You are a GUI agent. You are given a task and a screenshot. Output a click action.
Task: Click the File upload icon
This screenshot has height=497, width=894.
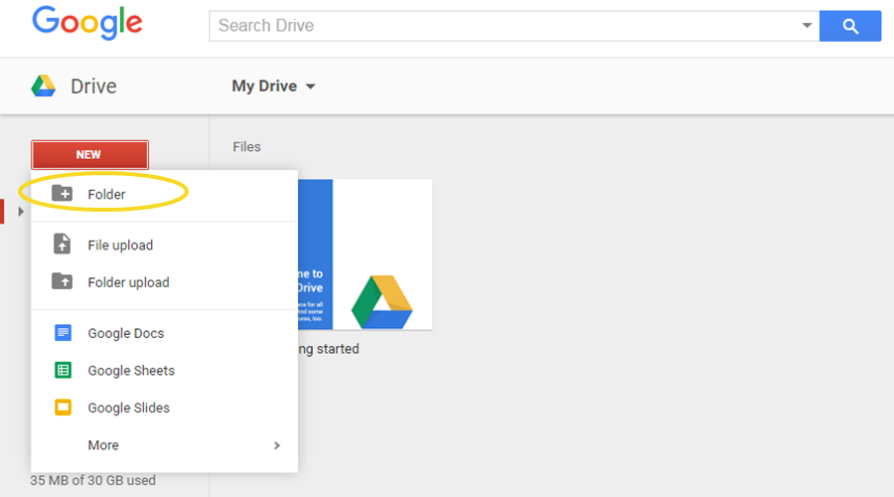(63, 245)
